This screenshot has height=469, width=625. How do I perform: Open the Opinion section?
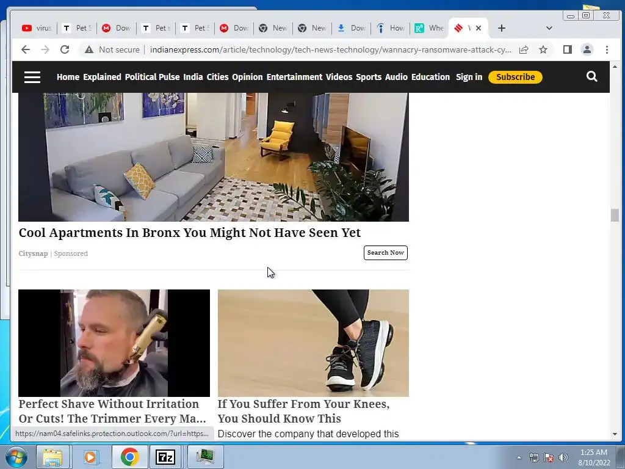(x=247, y=77)
